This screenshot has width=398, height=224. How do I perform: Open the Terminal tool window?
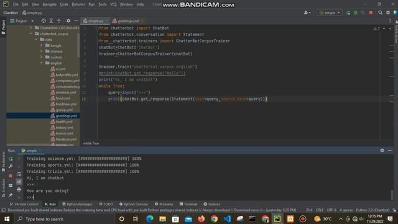pos(188,204)
